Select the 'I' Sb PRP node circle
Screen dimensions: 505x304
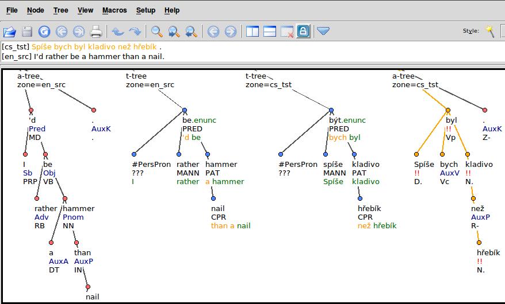25,154
